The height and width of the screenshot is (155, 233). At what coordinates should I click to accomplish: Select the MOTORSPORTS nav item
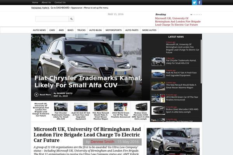pyautogui.click(x=113, y=30)
